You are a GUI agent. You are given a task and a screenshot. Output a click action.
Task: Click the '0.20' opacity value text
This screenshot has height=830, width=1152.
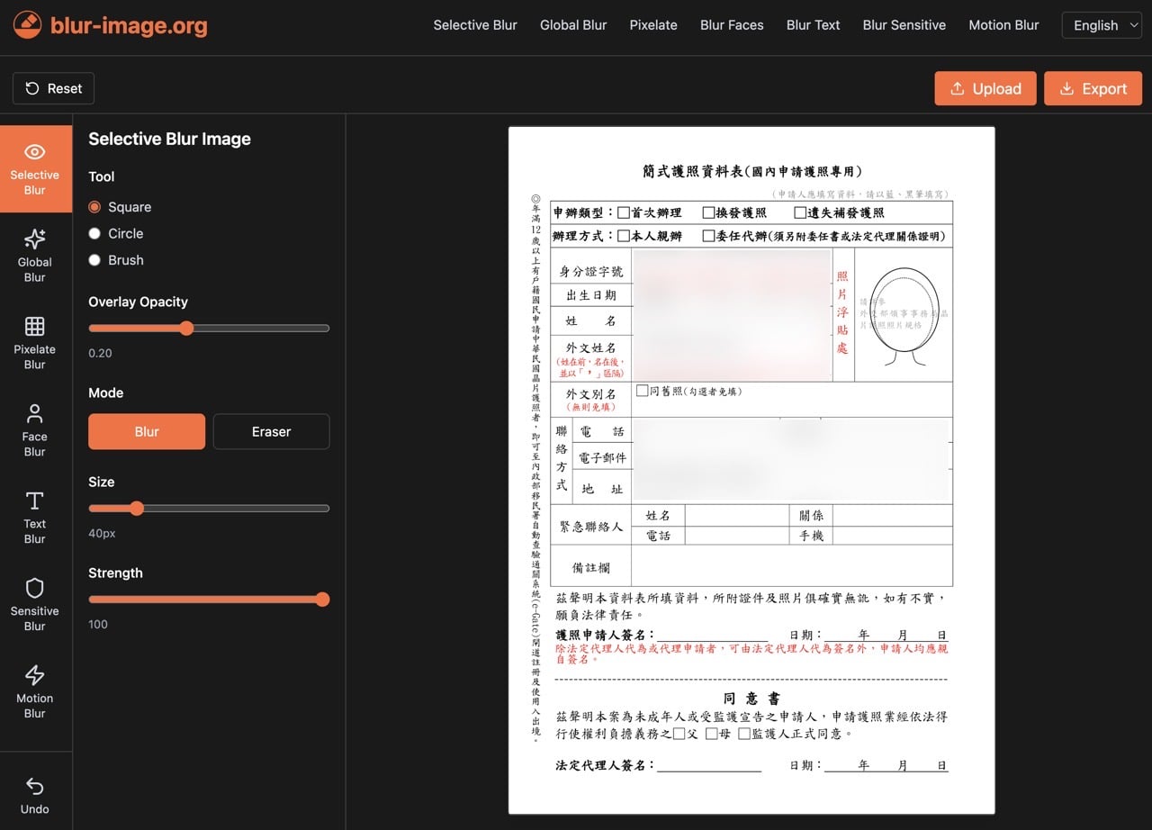point(100,353)
